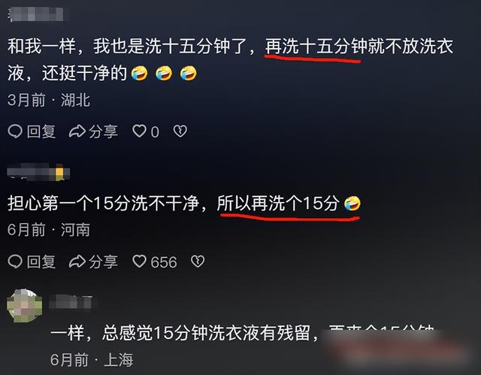Click the 656 like count number
The width and height of the screenshot is (481, 375).
pyautogui.click(x=164, y=262)
